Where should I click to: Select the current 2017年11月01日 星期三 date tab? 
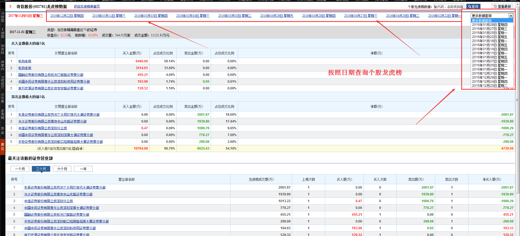pos(25,16)
